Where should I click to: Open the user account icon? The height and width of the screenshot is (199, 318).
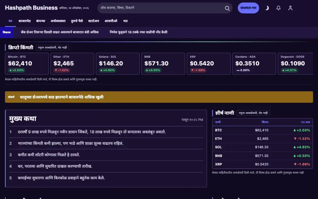[290, 8]
